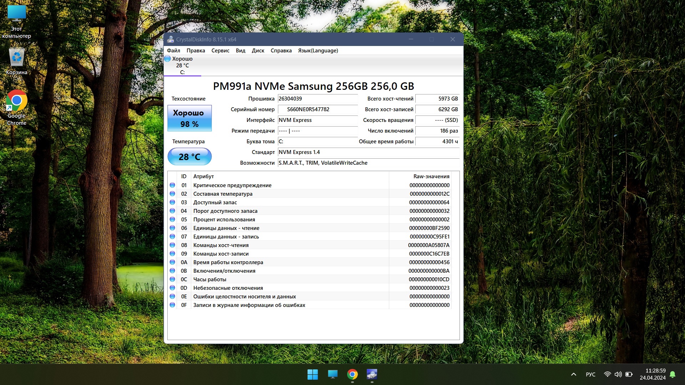This screenshot has height=385, width=685.
Task: Click the Режим передачи field
Action: click(x=318, y=131)
